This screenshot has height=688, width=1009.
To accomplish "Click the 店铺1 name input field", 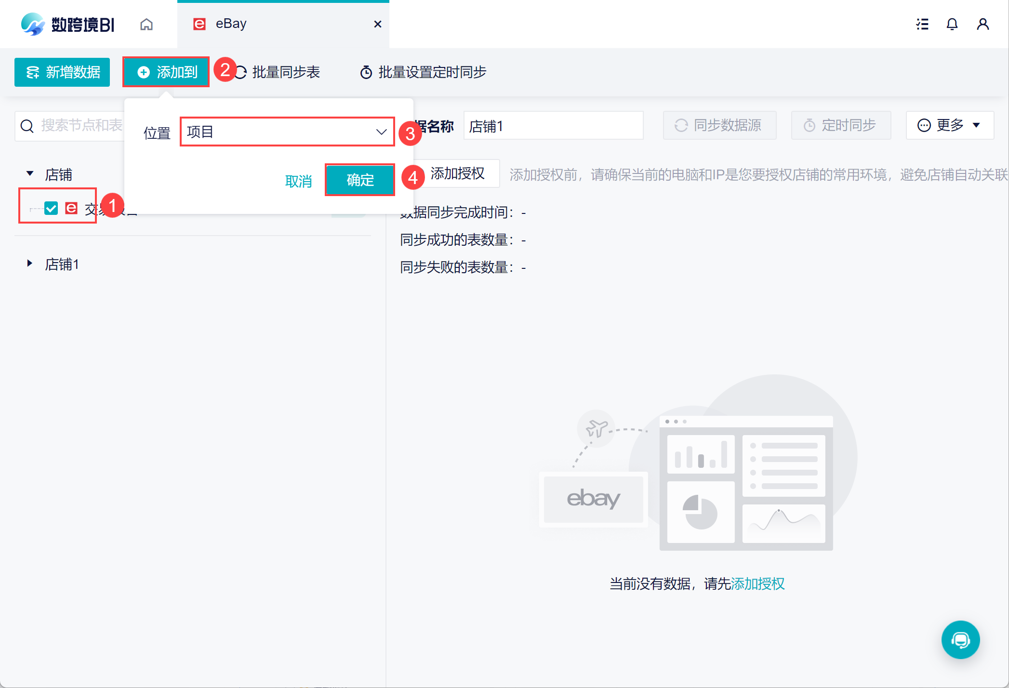I will pyautogui.click(x=553, y=126).
